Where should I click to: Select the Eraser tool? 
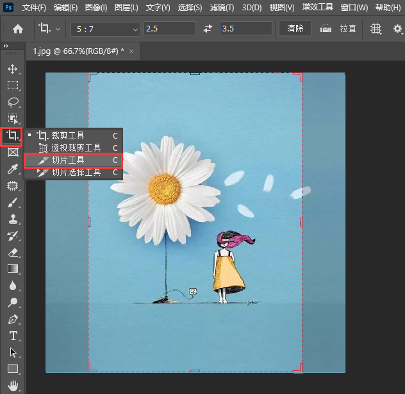(x=12, y=253)
